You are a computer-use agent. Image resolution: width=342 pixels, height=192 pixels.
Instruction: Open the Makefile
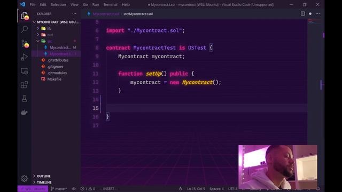pyautogui.click(x=56, y=79)
